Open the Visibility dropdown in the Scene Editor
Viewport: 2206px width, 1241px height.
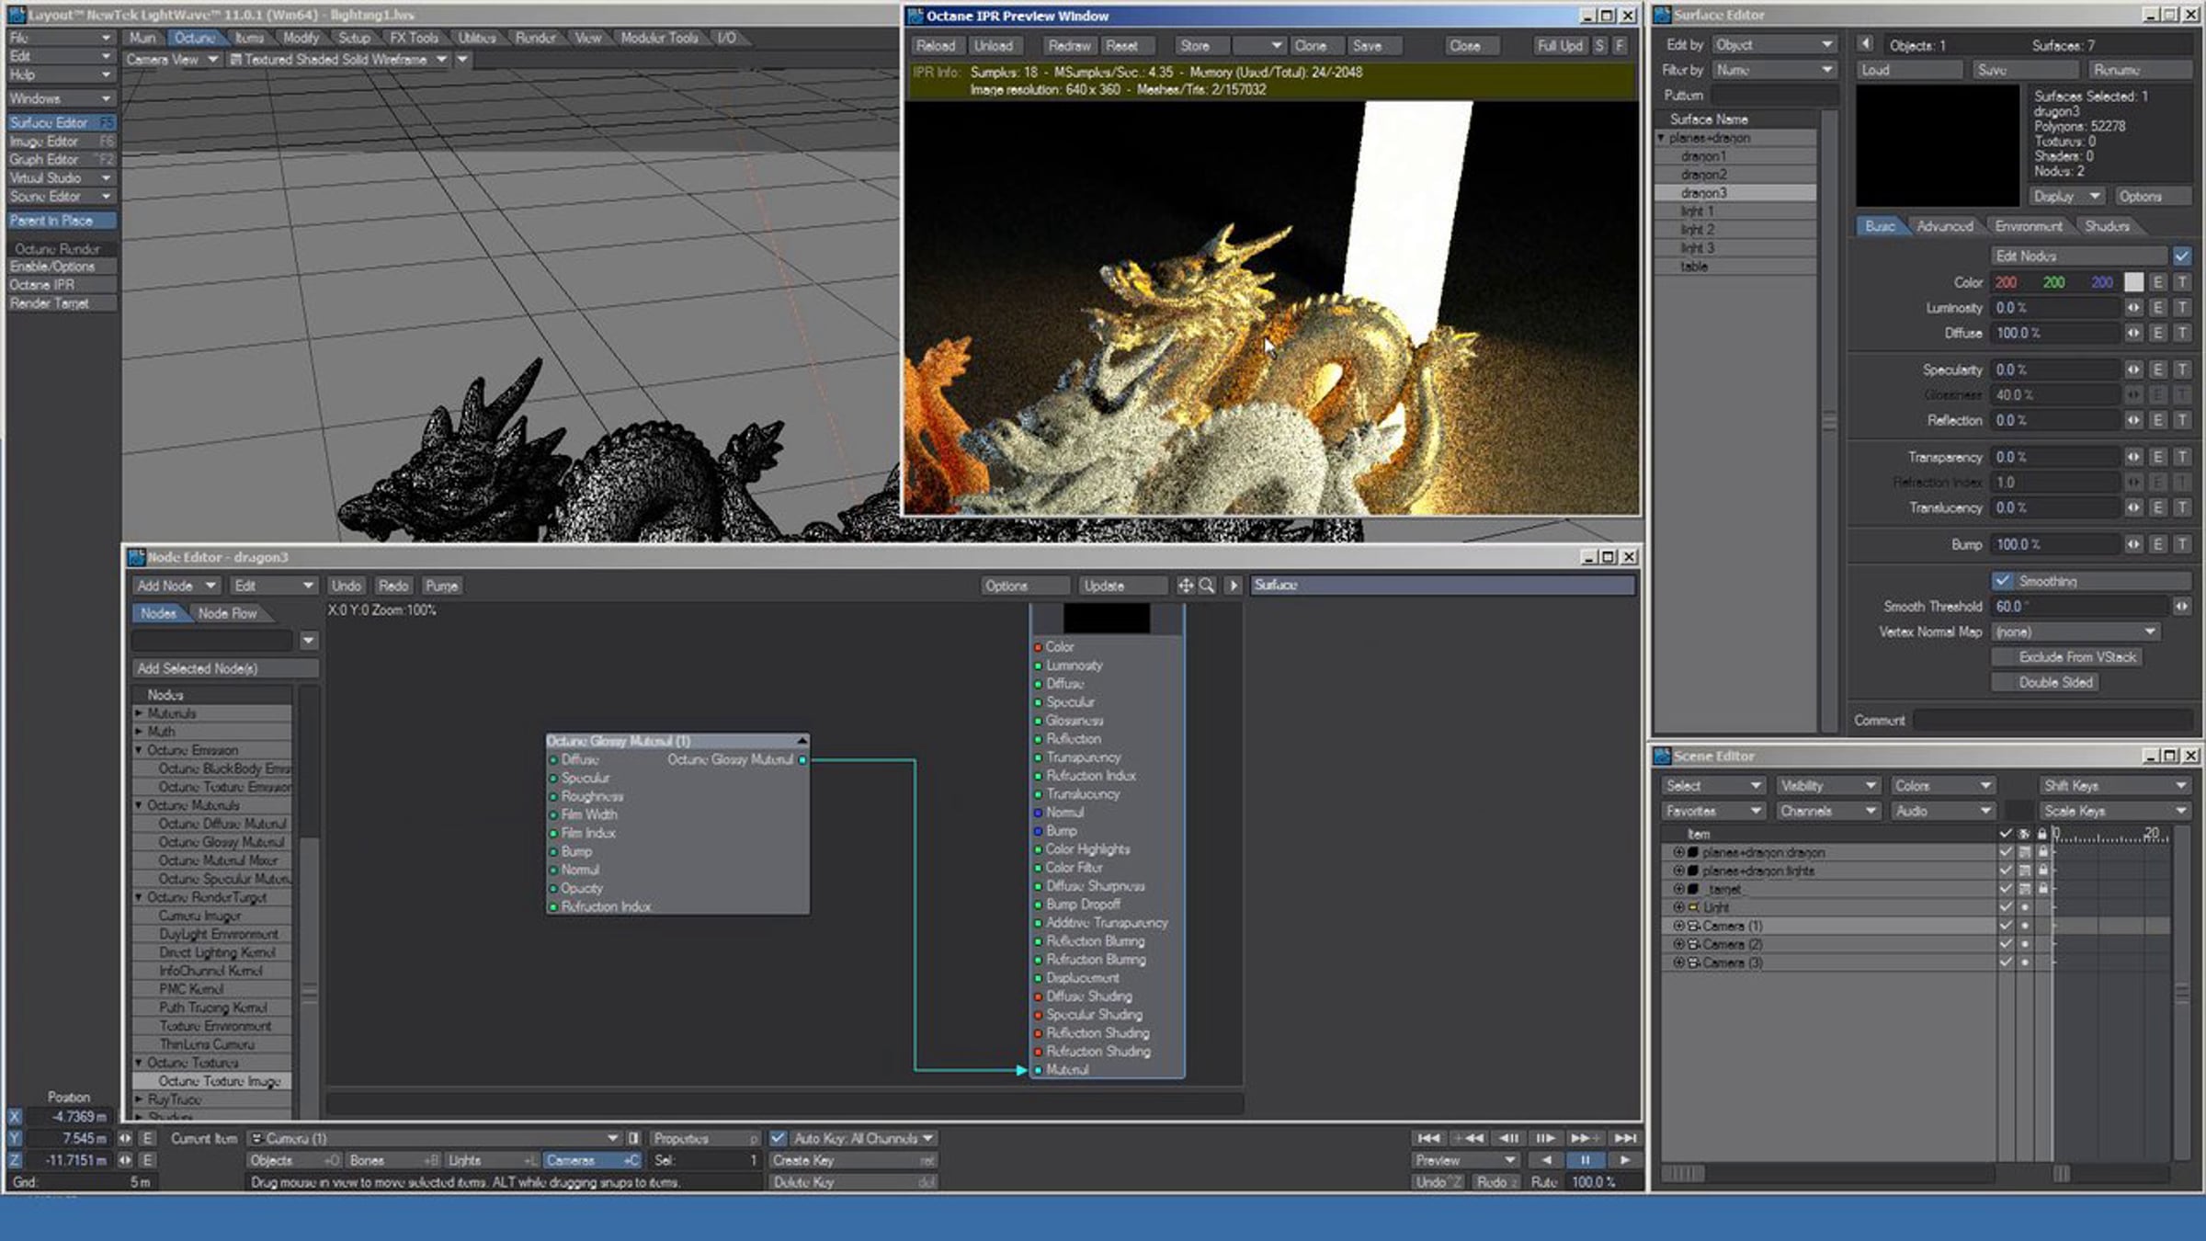[1828, 786]
